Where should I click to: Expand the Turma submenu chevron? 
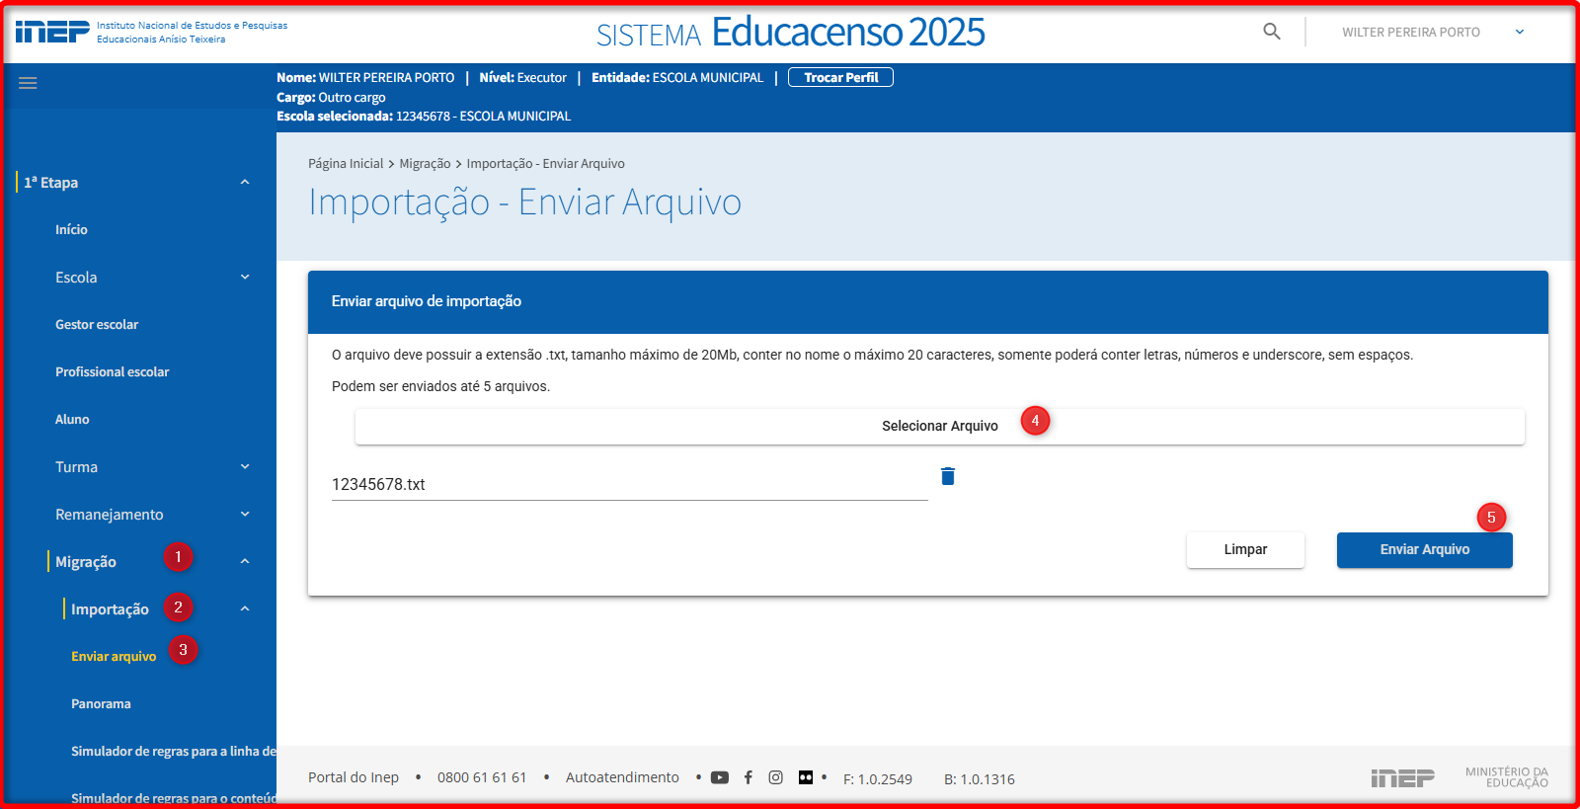pos(245,466)
